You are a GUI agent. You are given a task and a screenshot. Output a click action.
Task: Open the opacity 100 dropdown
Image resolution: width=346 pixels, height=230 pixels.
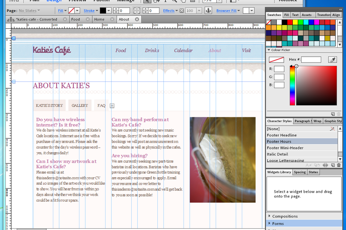click(199, 10)
